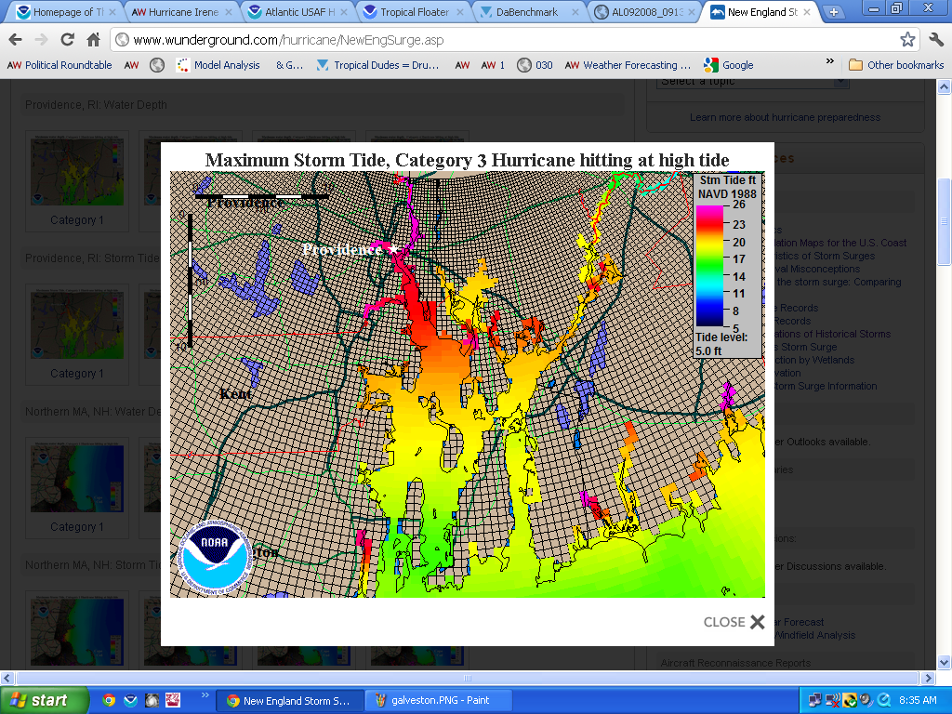Click the 8:35 AM system clock
952x714 pixels.
918,701
